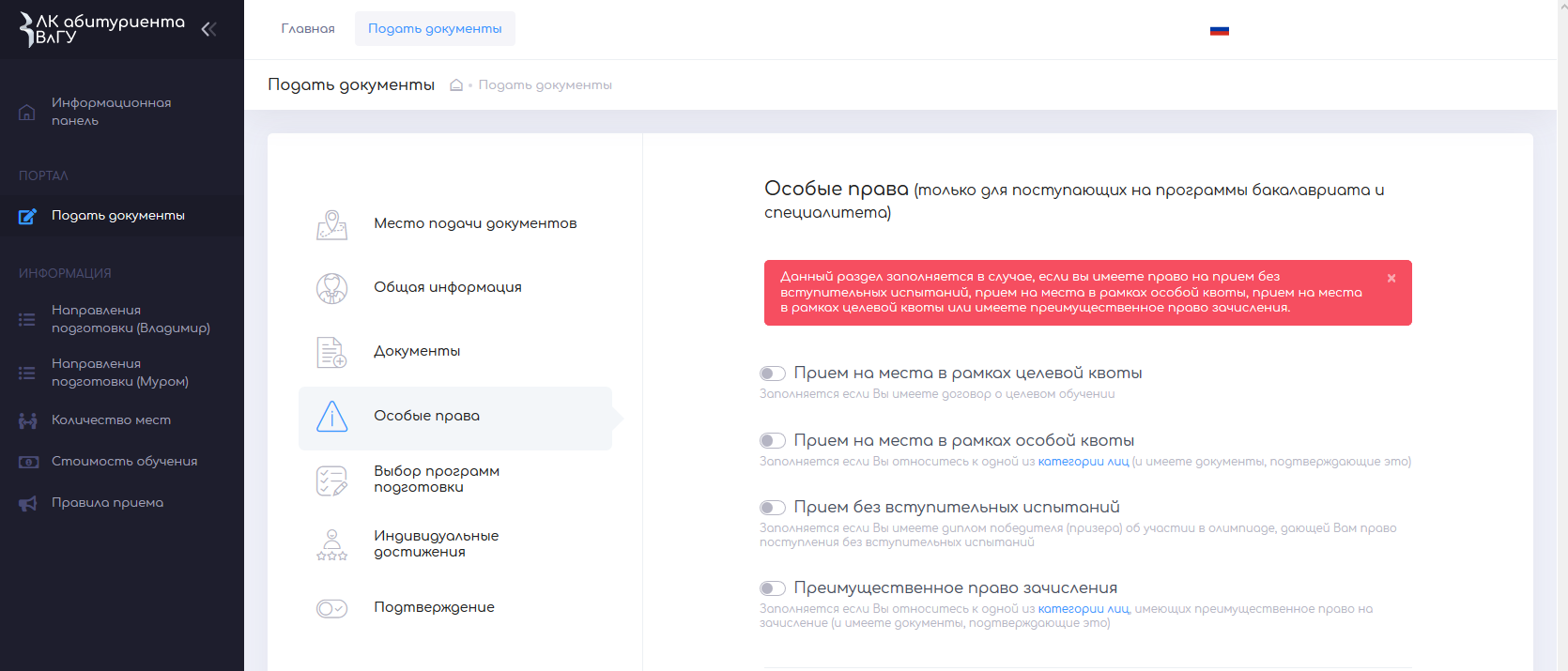1568x671 pixels.
Task: Click the ИНФОРМАЦИЯ sidebar section label
Action: pyautogui.click(x=65, y=274)
